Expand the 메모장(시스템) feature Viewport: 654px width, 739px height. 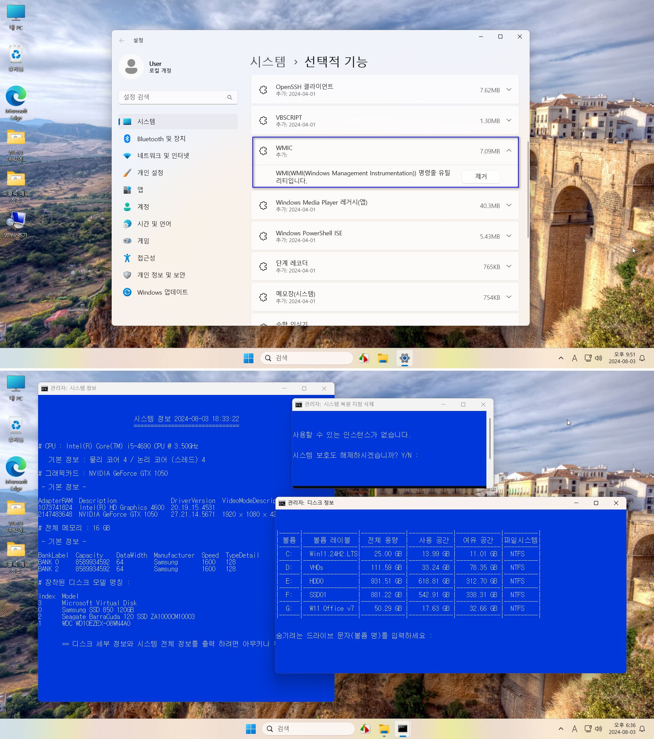click(509, 297)
